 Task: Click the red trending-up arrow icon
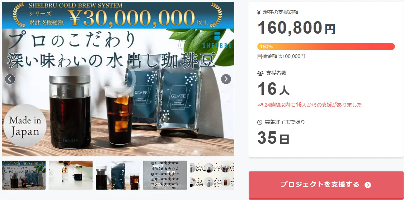(260, 105)
